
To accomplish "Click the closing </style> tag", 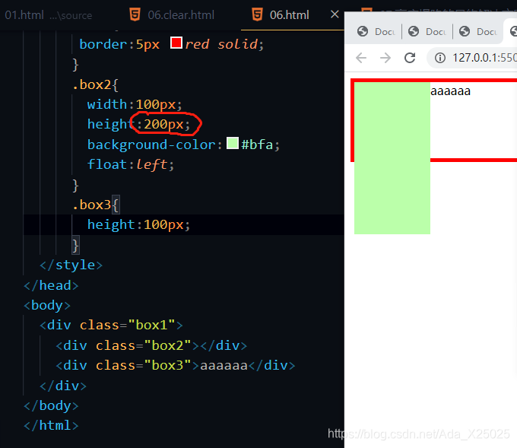I will [71, 265].
